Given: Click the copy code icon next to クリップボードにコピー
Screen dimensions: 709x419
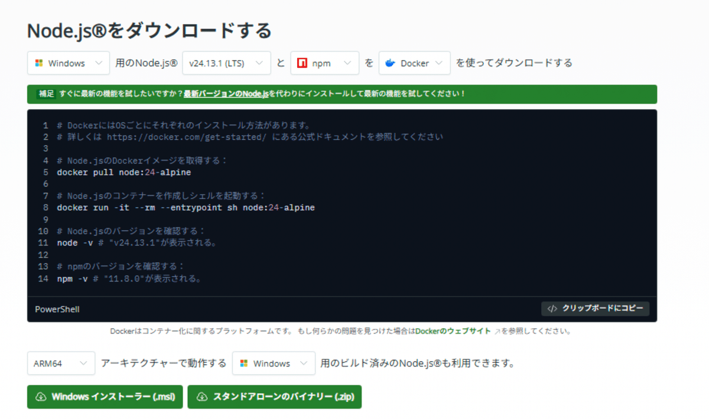Looking at the screenshot, I should coord(553,309).
